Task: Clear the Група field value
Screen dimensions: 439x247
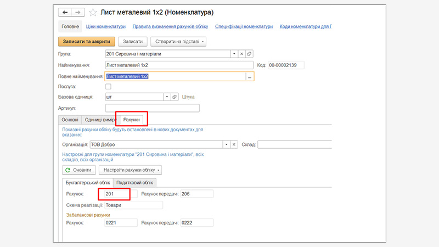Action: [241, 54]
